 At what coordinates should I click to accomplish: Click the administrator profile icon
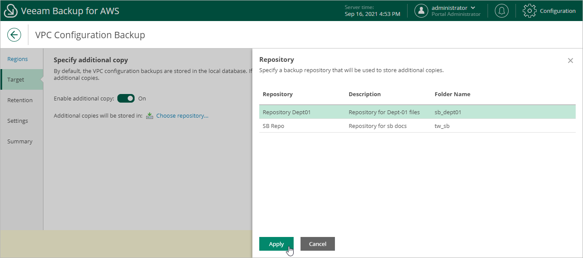coord(421,11)
